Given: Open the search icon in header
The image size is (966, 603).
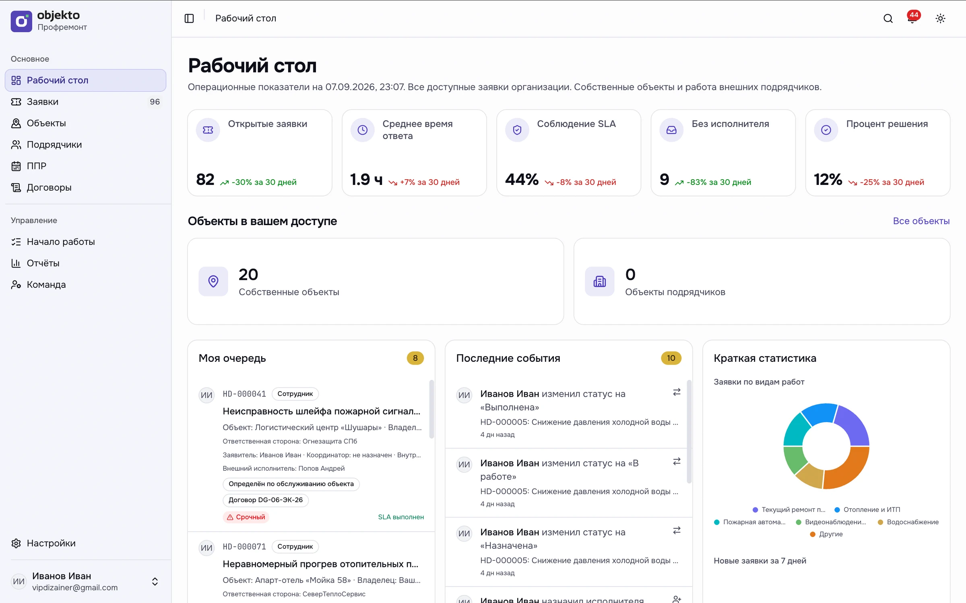Looking at the screenshot, I should [x=888, y=18].
